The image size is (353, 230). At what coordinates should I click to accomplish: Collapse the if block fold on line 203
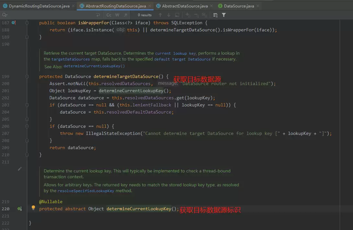[x=27, y=105]
